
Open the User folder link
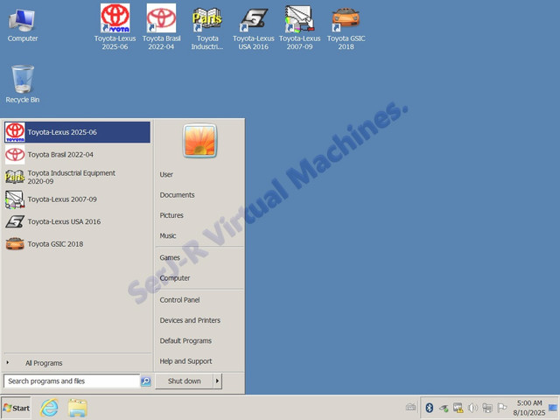click(166, 175)
